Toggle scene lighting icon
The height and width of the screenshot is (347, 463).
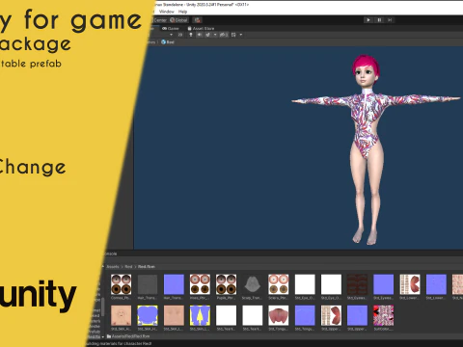coord(191,35)
